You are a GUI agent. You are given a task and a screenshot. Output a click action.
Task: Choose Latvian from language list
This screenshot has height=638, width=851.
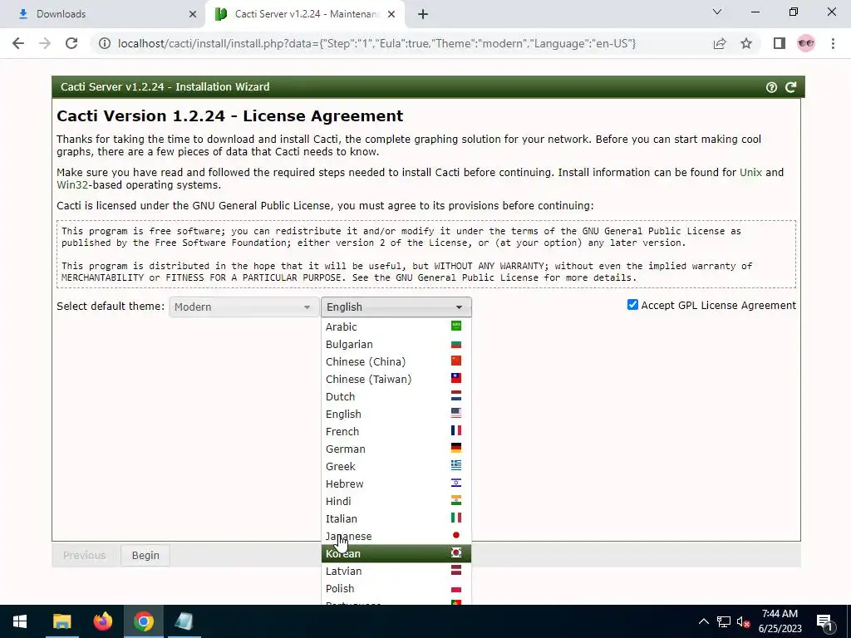point(396,571)
